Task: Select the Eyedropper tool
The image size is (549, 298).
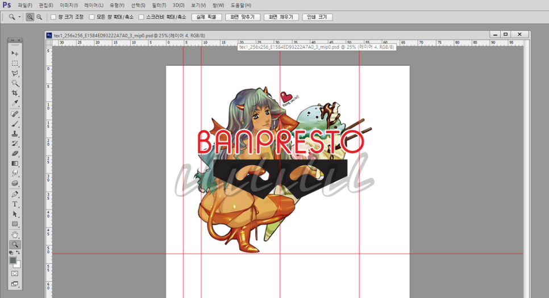Action: pos(15,103)
